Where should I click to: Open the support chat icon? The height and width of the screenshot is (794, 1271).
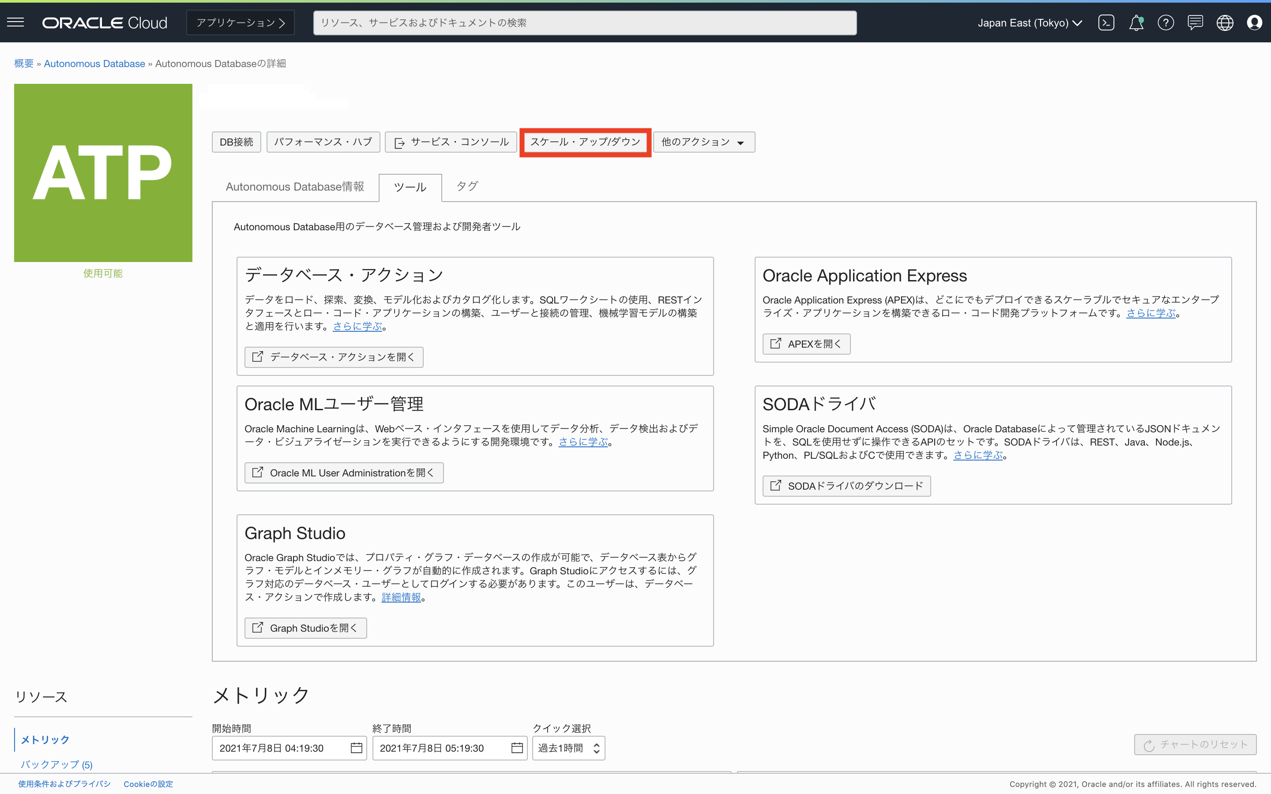tap(1196, 22)
